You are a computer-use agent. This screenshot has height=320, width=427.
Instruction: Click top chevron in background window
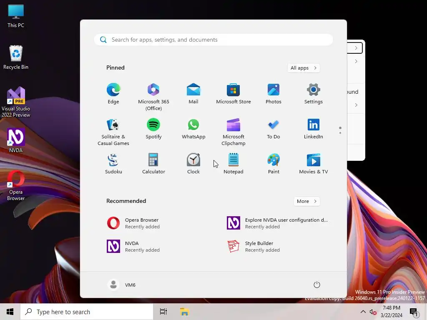[x=356, y=48]
